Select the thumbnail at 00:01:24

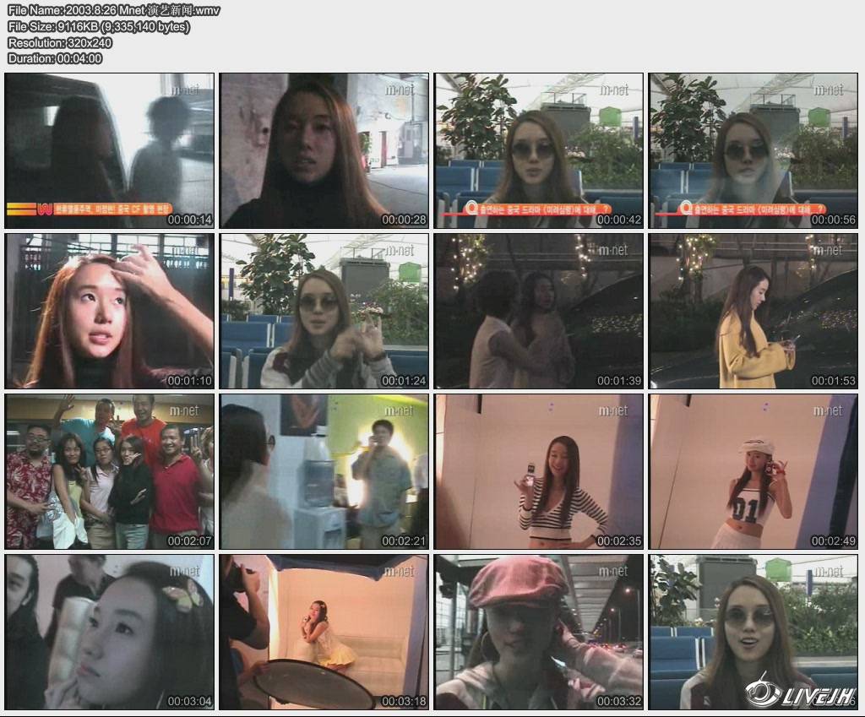324,311
